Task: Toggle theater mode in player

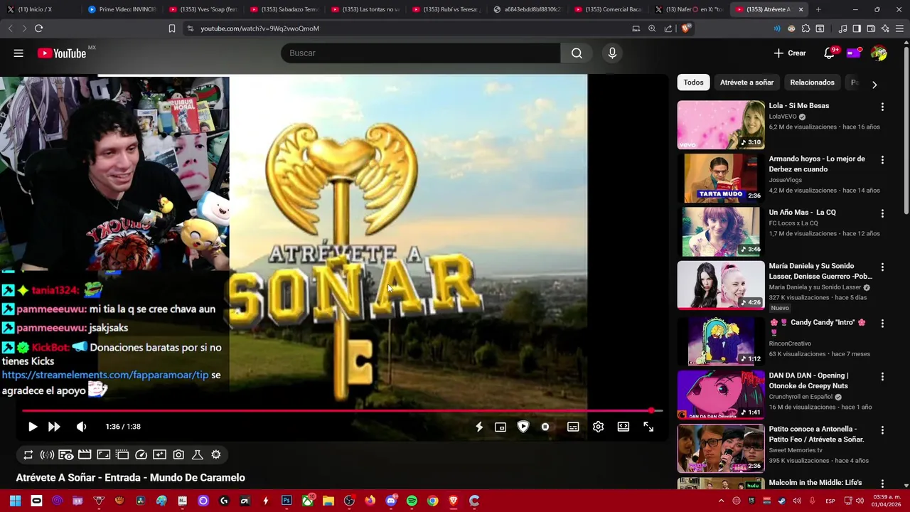Action: [623, 427]
